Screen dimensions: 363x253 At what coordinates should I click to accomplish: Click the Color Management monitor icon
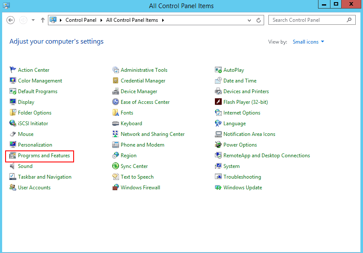point(13,80)
